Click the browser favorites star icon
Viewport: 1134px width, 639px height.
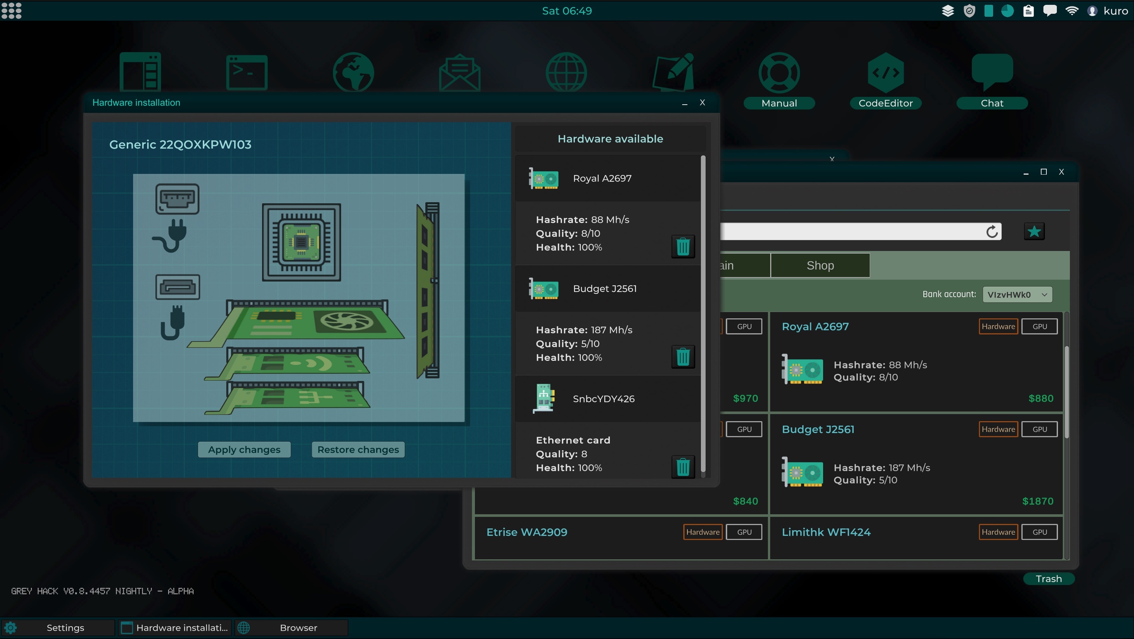click(x=1034, y=231)
